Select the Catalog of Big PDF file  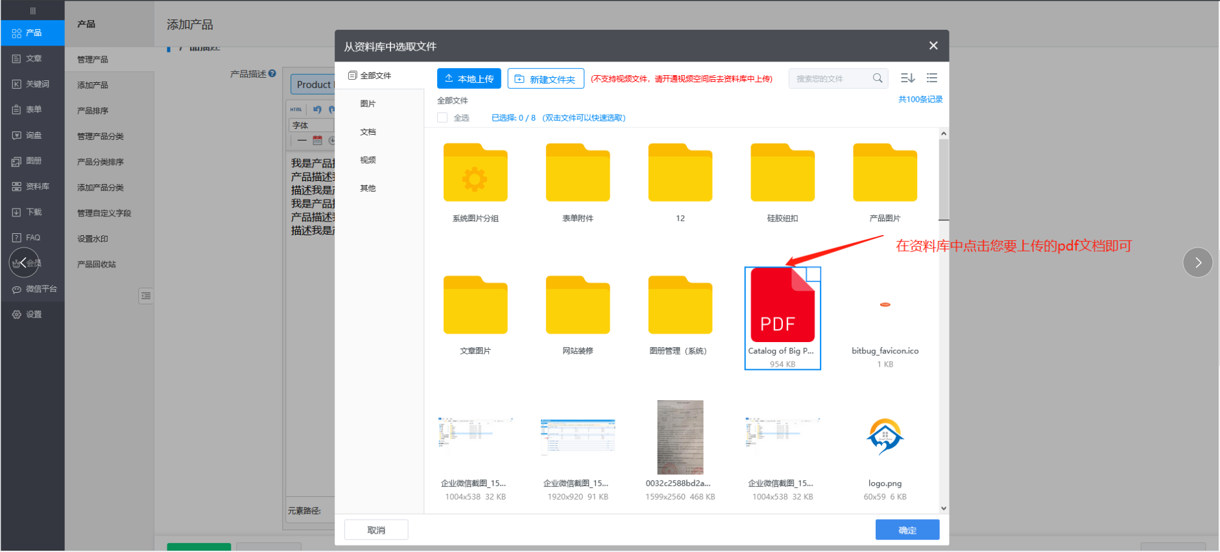click(782, 311)
